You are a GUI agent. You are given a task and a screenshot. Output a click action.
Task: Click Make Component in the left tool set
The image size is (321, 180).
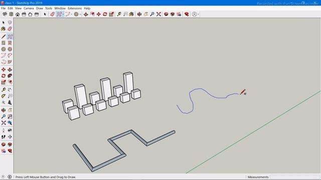10,22
